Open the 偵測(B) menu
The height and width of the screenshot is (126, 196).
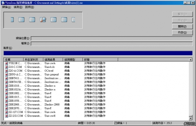pyautogui.click(x=18, y=7)
